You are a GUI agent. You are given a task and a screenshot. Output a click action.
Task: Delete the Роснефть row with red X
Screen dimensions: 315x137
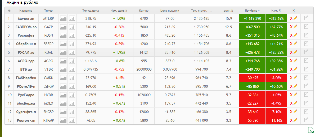[x=291, y=35]
